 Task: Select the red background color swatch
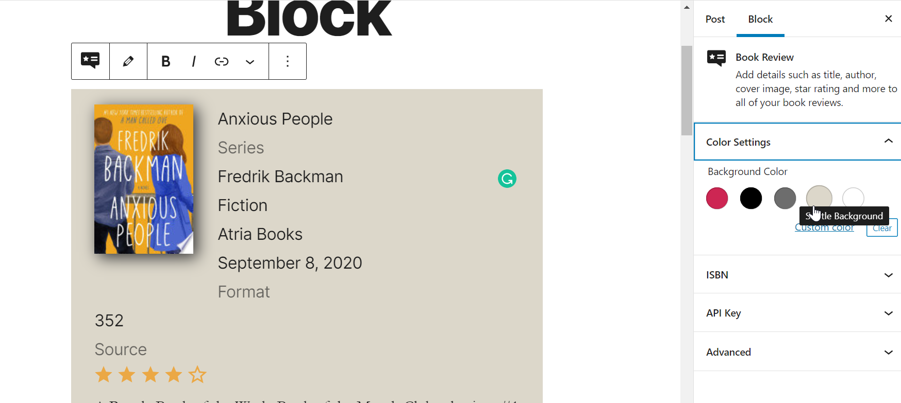click(x=717, y=198)
